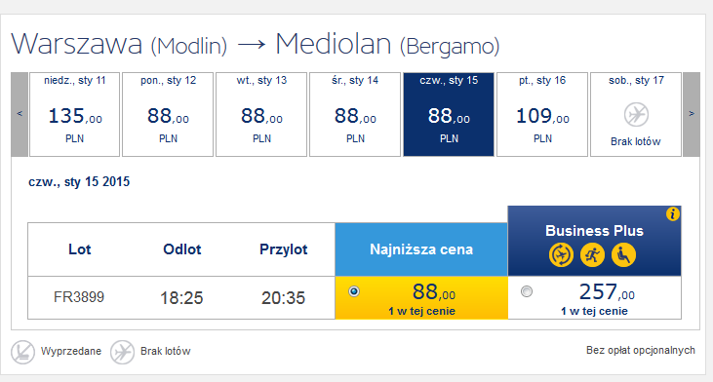This screenshot has height=382, width=713.
Task: Click flight number FR3899
Action: point(79,297)
